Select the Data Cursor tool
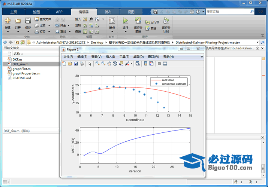The height and width of the screenshot is (187, 268). click(121, 64)
